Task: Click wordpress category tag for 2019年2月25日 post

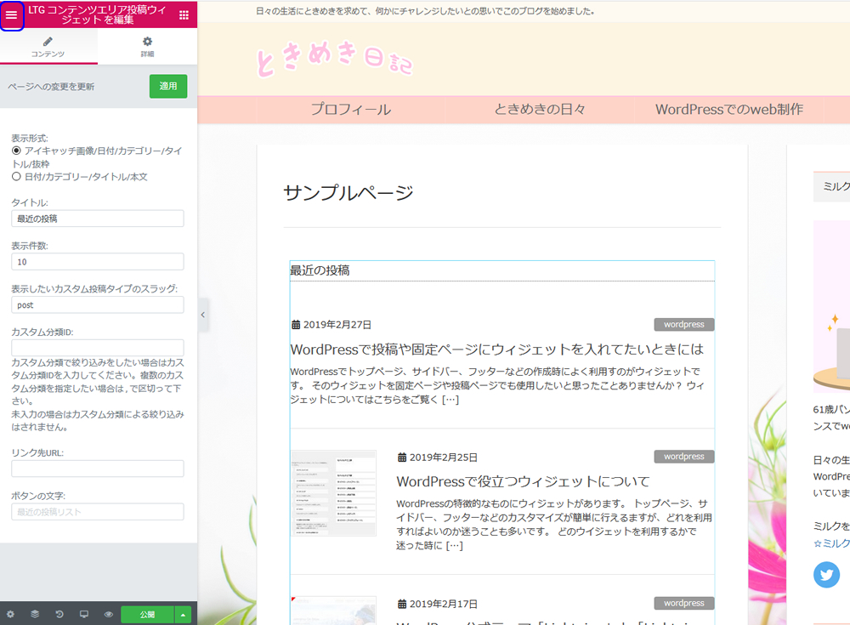Action: [684, 457]
